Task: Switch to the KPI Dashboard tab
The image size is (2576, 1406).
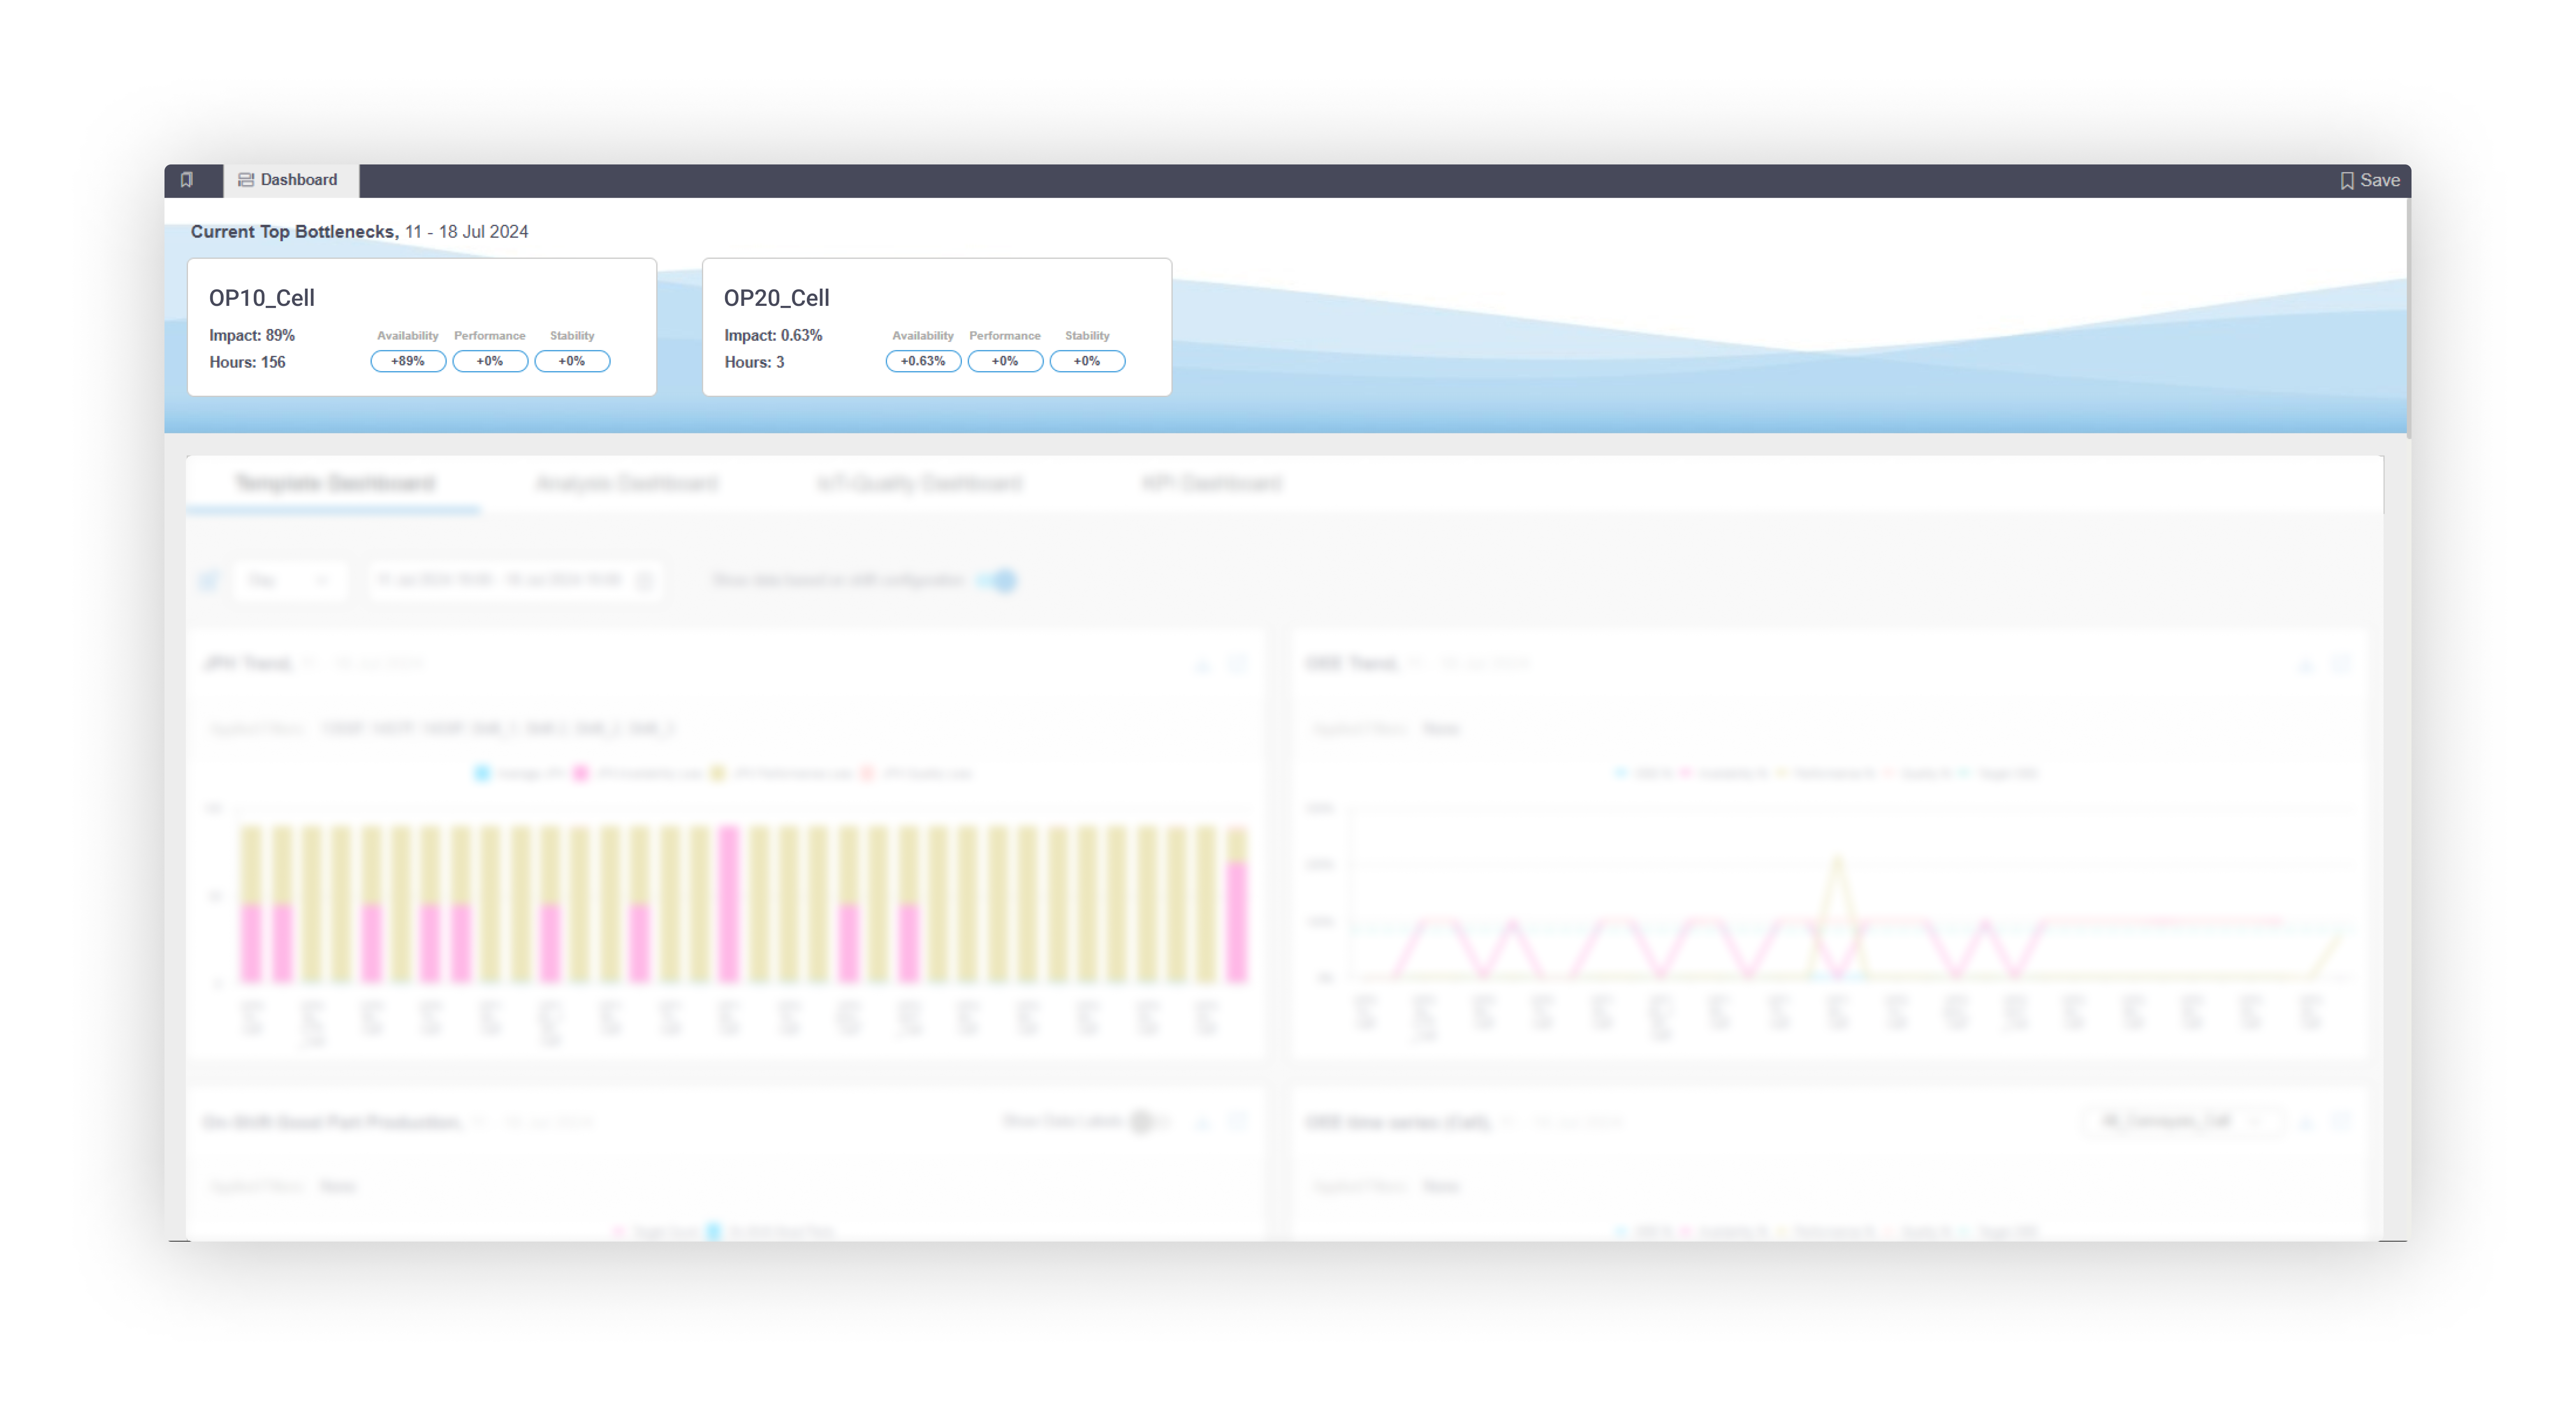Action: tap(1211, 484)
